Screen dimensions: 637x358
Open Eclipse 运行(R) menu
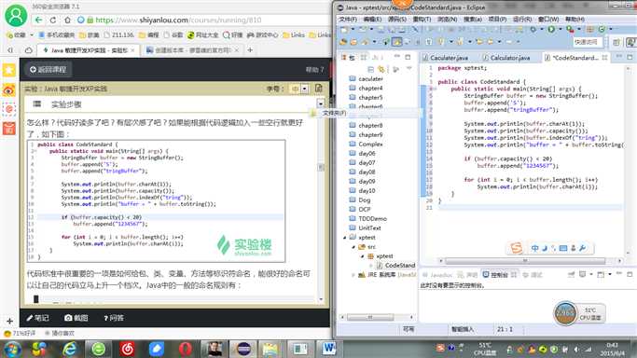(x=522, y=19)
